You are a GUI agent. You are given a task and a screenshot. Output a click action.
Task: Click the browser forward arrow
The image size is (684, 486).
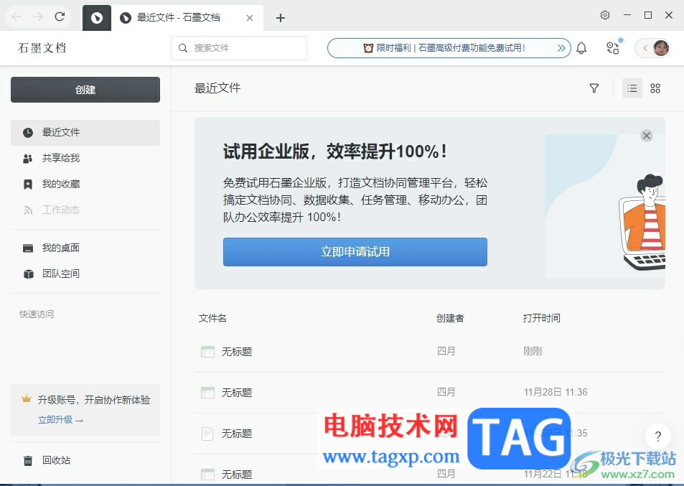click(x=38, y=17)
